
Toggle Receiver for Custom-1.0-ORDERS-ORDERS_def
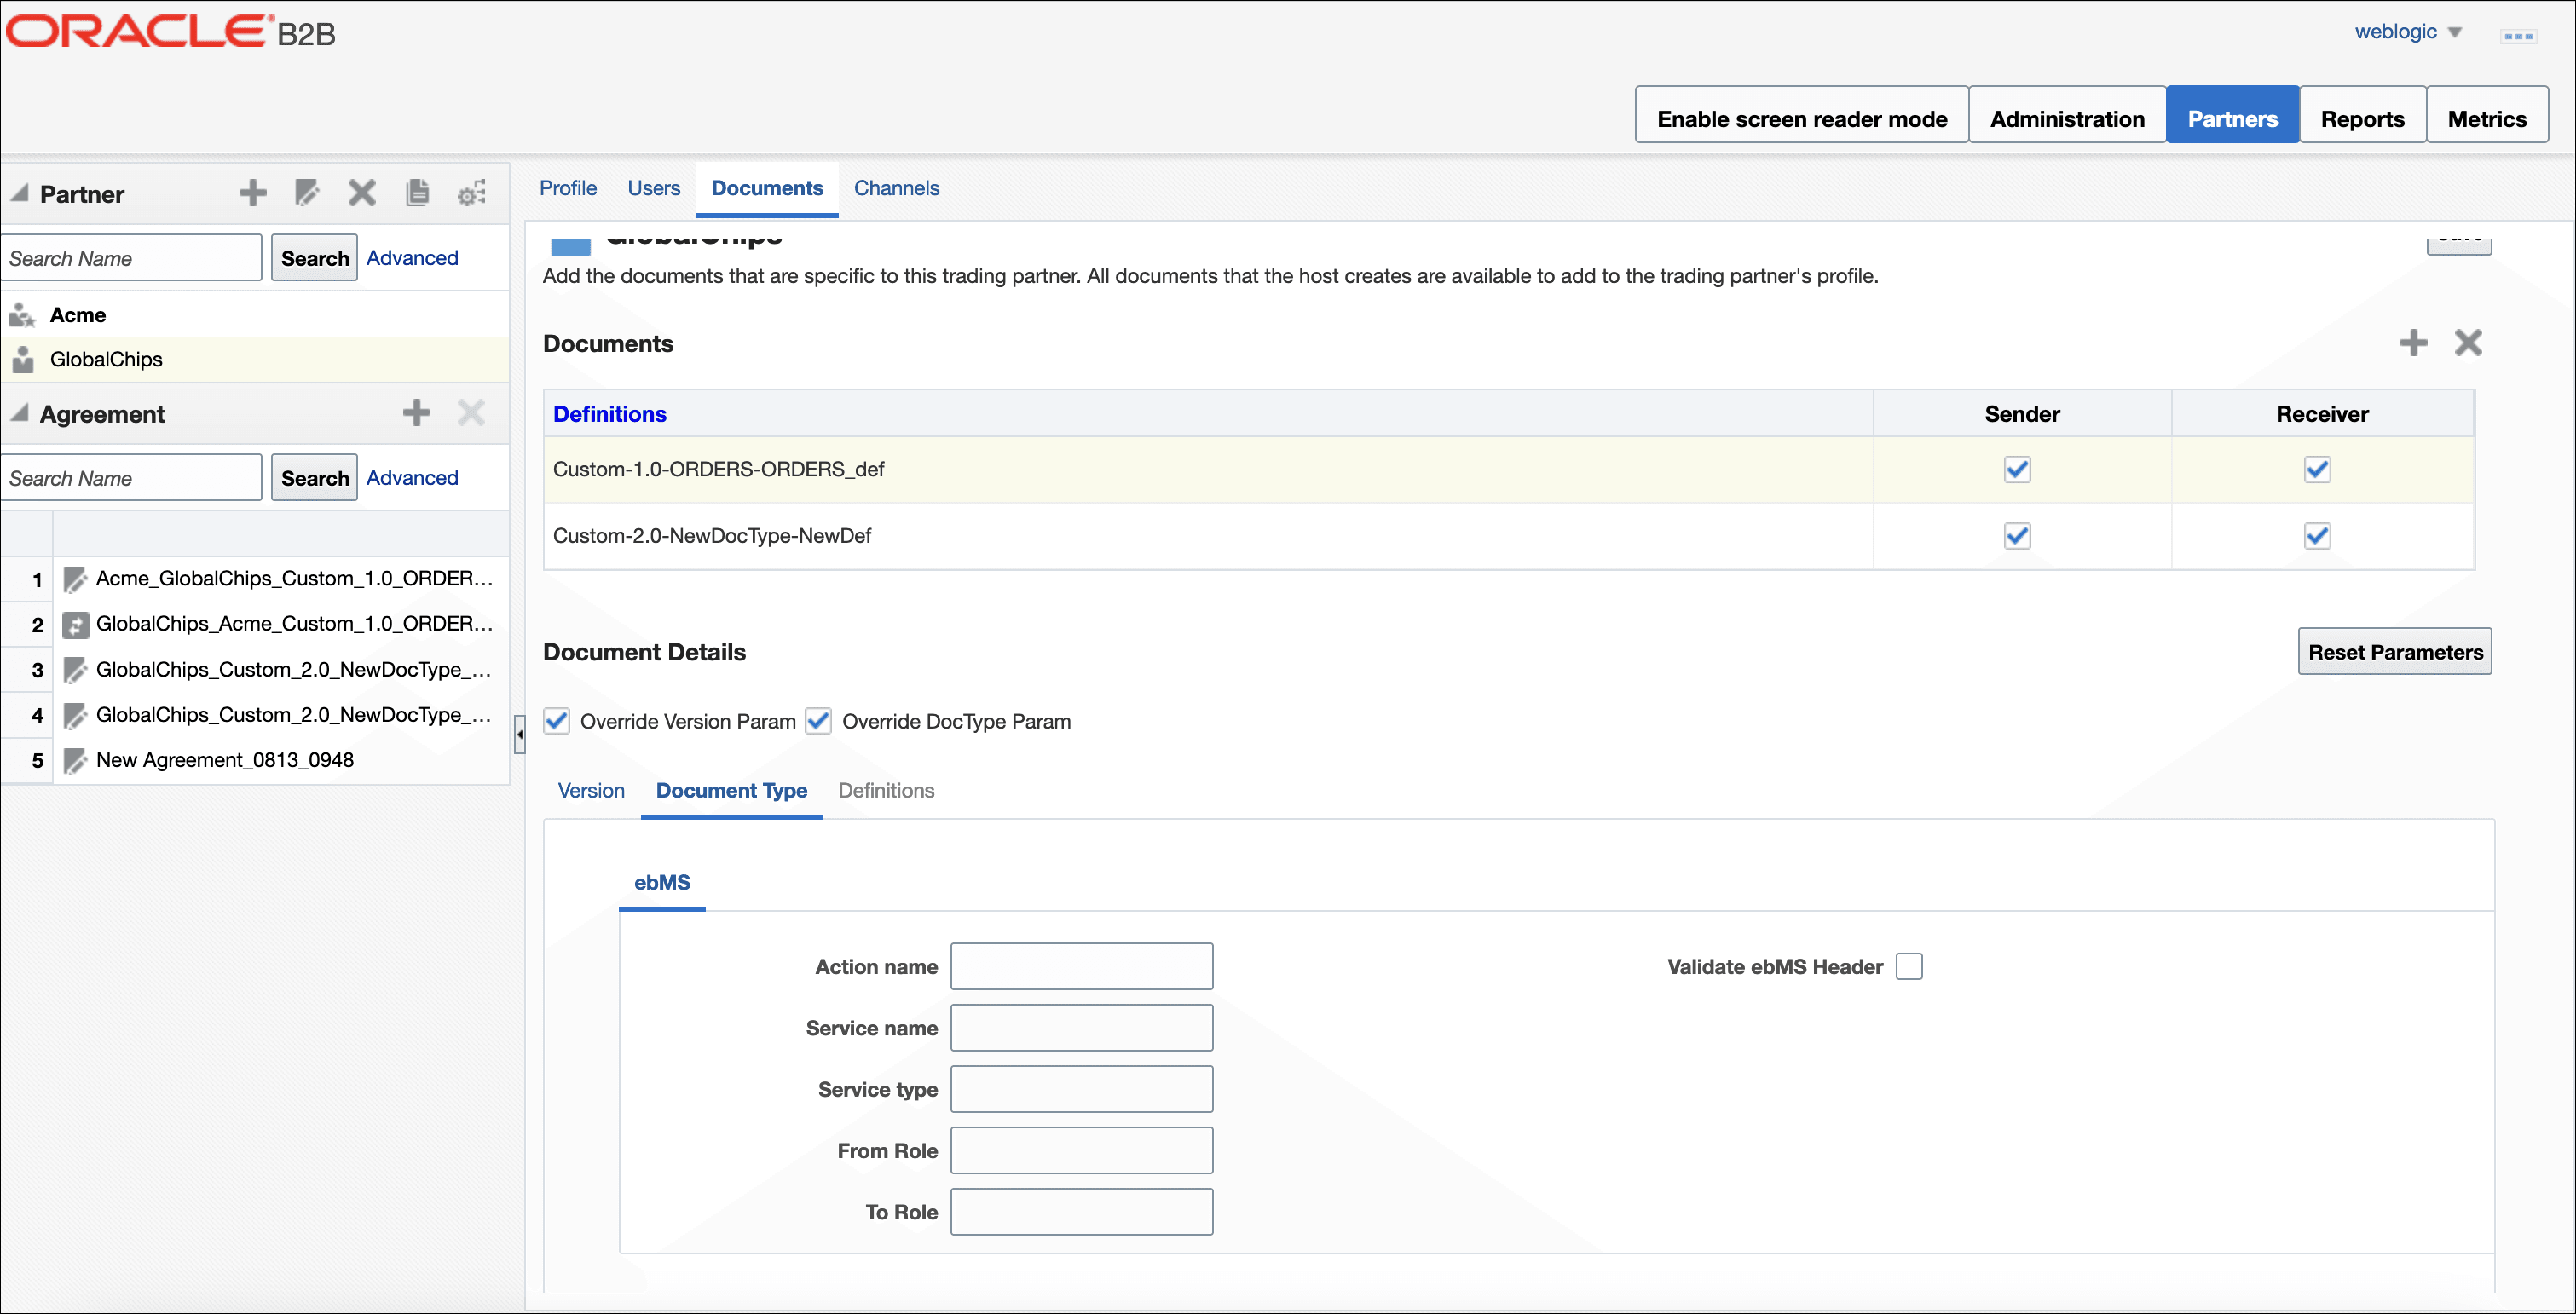pos(2318,469)
